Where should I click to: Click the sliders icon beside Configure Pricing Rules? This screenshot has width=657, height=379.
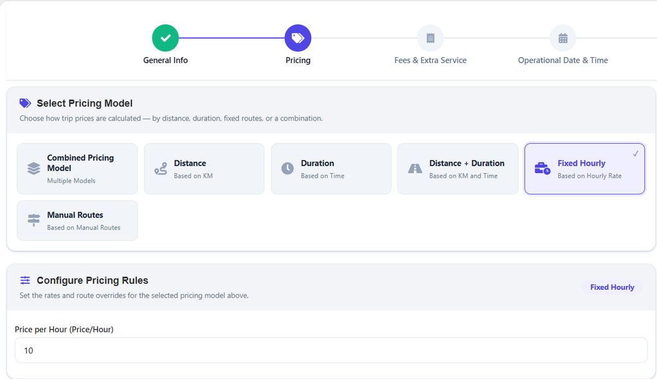tap(25, 280)
